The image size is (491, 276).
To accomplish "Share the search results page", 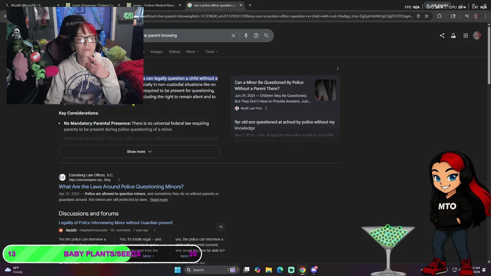I will click(x=442, y=35).
